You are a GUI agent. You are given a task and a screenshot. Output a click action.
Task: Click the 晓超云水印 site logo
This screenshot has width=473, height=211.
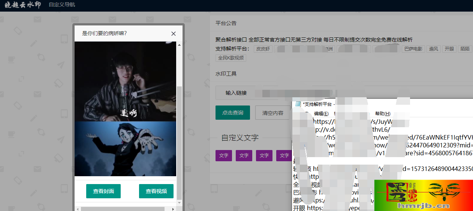tap(23, 5)
